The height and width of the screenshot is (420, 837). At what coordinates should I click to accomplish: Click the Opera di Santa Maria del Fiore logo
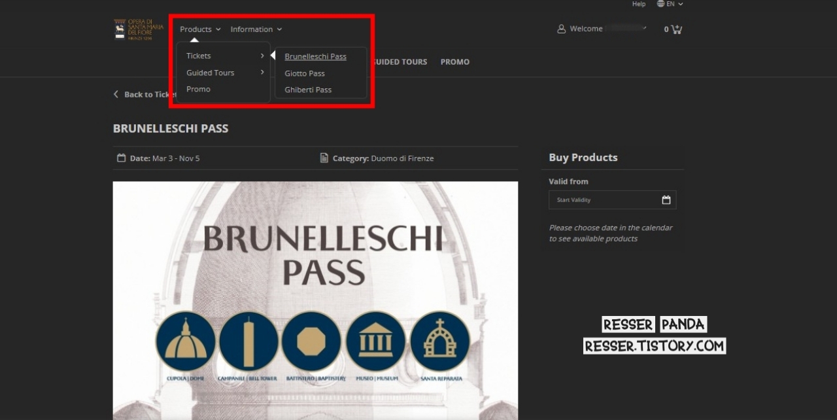[x=139, y=29]
